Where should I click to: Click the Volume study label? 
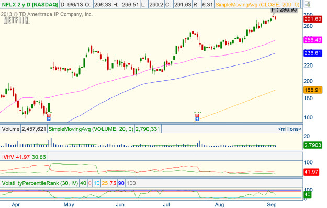tap(10, 129)
